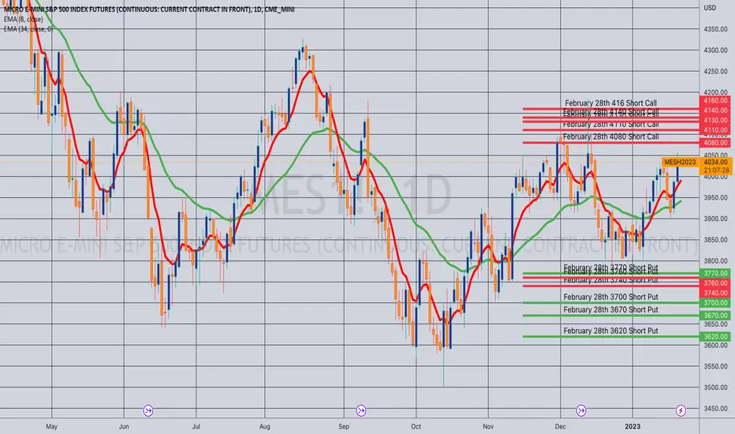Select the EMA (8, close) indicator legend
The width and height of the screenshot is (735, 434).
click(x=24, y=19)
